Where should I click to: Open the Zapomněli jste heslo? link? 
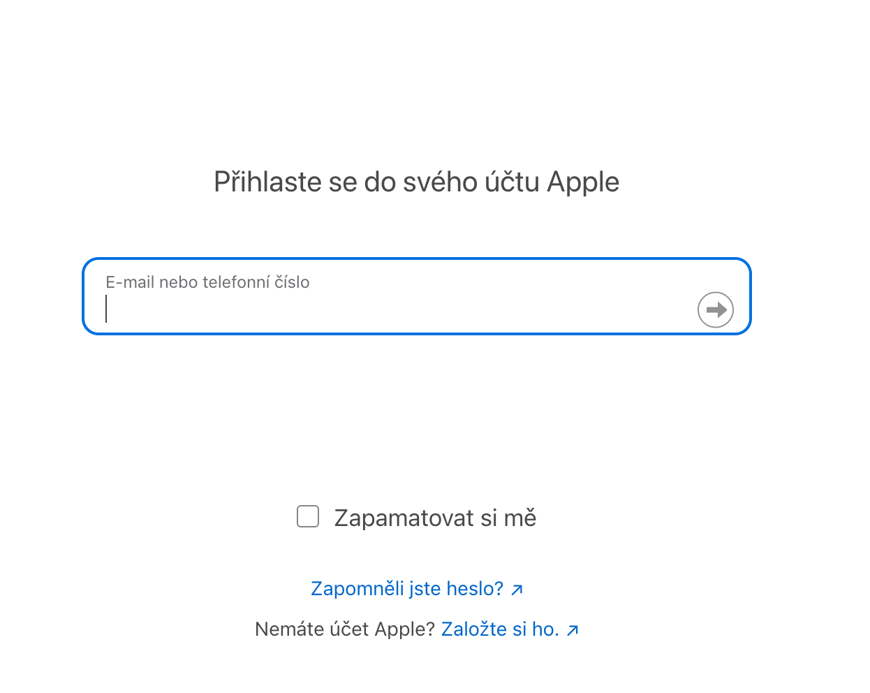(x=407, y=589)
